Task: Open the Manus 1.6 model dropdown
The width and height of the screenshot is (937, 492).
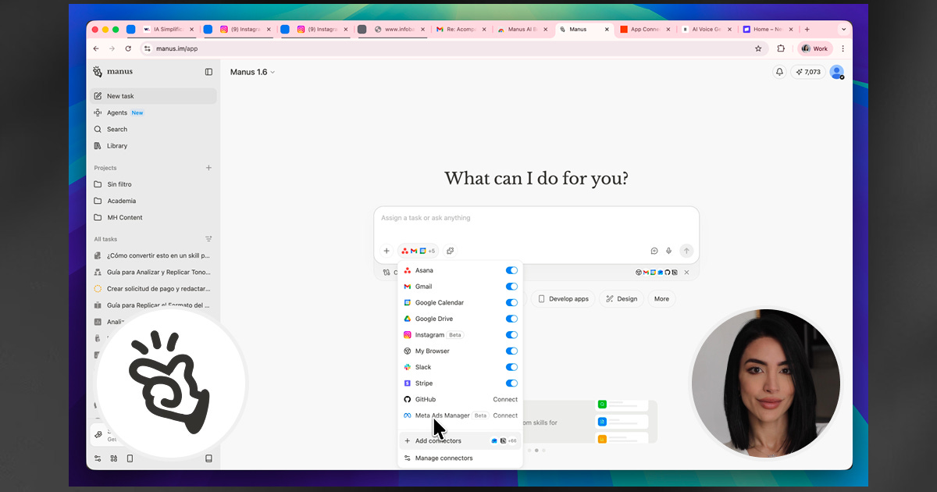Action: coord(252,72)
